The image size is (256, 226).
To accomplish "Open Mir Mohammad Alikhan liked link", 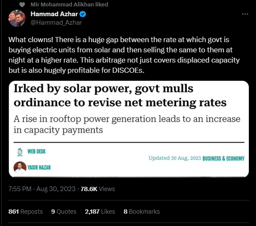I will (x=69, y=4).
